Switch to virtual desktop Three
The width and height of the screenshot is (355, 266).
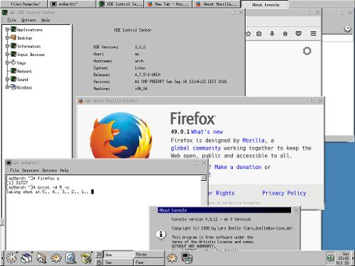pos(149,255)
